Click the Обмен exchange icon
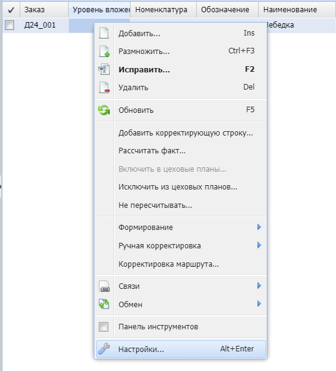 tap(104, 304)
